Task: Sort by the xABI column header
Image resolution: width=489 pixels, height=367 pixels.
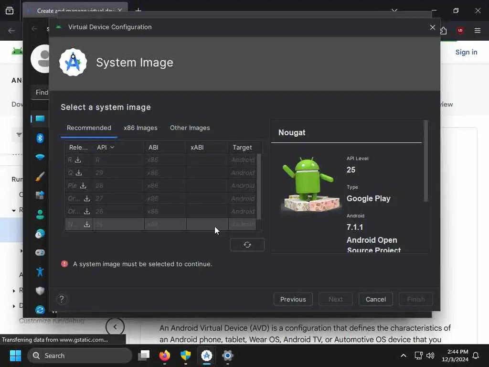Action: [x=207, y=147]
